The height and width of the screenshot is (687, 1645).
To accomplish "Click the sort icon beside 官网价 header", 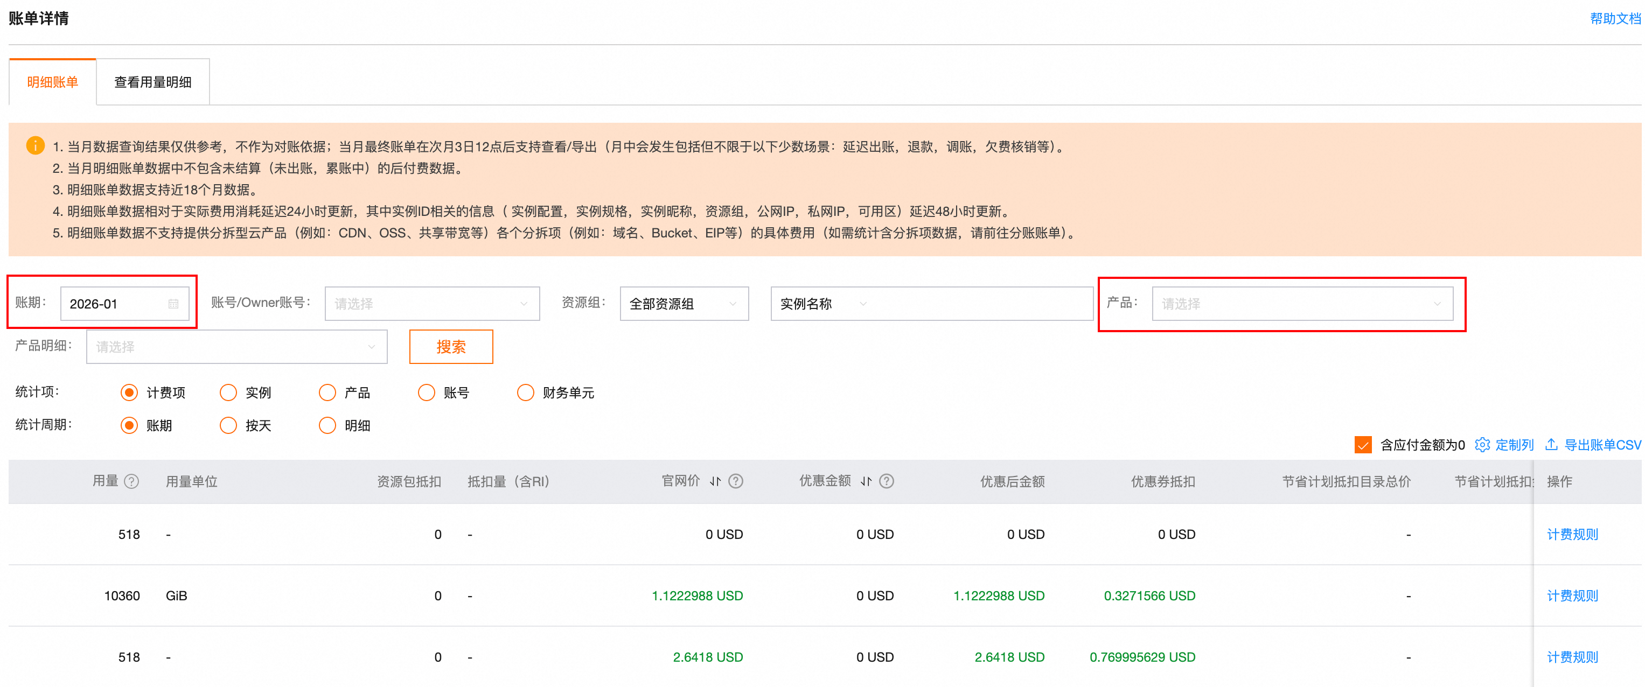I will [715, 481].
